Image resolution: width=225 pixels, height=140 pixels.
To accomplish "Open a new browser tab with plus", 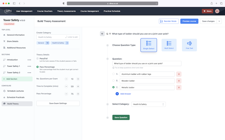I will (x=216, y=3).
